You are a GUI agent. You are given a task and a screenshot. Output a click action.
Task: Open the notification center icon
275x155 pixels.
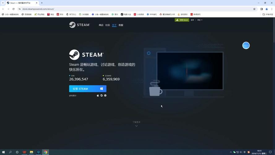(270, 152)
